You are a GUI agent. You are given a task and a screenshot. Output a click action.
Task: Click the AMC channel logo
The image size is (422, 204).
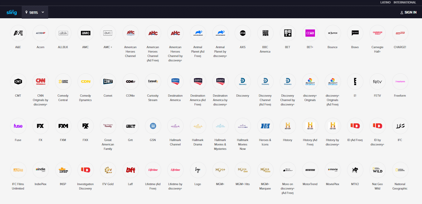[86, 33]
